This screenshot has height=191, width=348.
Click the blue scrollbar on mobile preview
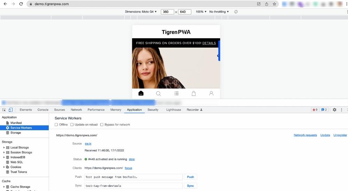coord(219,50)
